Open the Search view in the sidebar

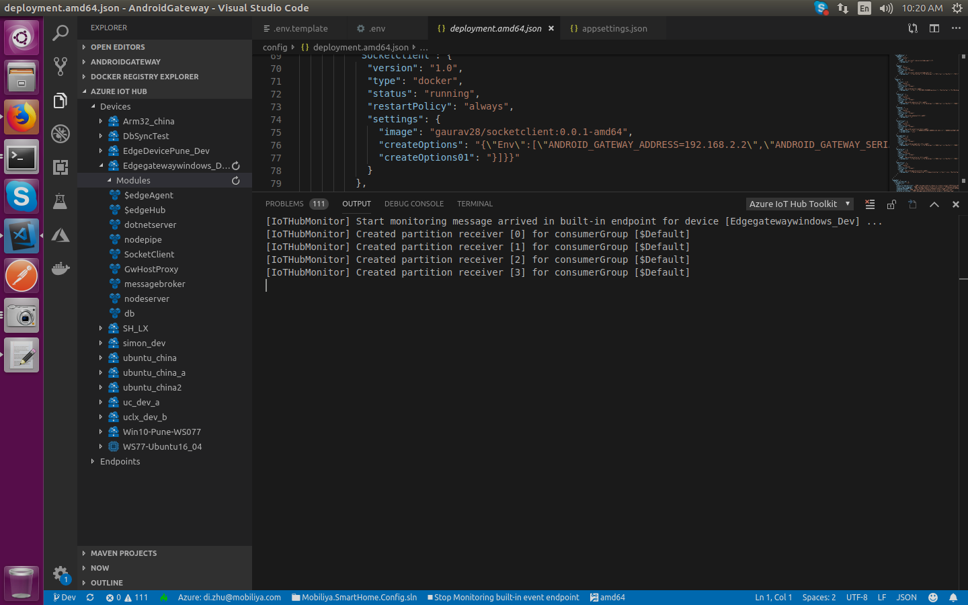61,32
